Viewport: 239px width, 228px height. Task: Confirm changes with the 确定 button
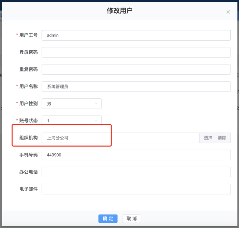pos(108,219)
